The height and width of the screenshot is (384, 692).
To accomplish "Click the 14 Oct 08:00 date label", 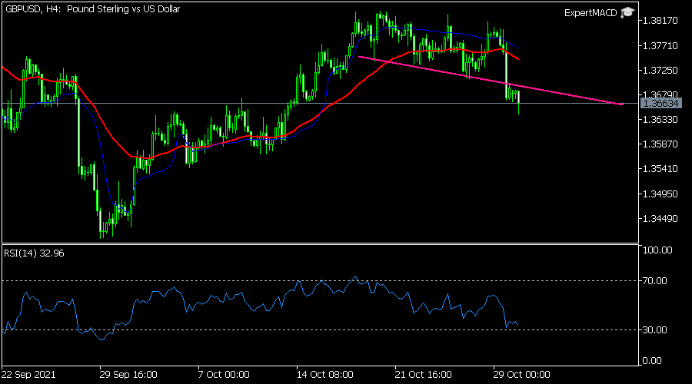I will (324, 375).
